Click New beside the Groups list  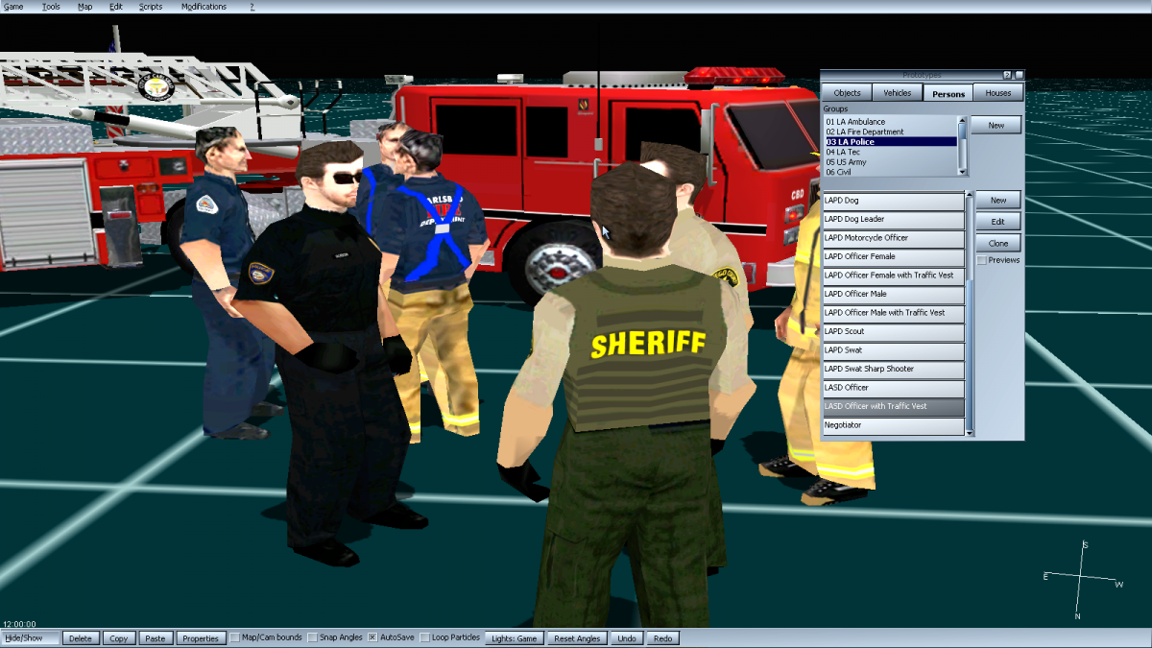point(996,126)
